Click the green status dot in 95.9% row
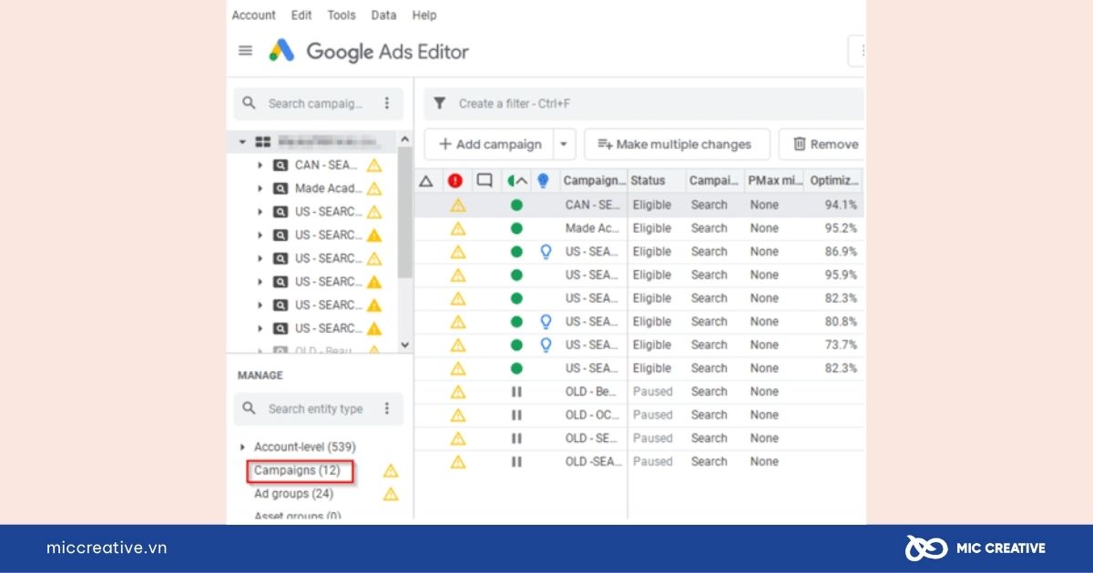Screen dimensions: 1093x573 tap(516, 275)
